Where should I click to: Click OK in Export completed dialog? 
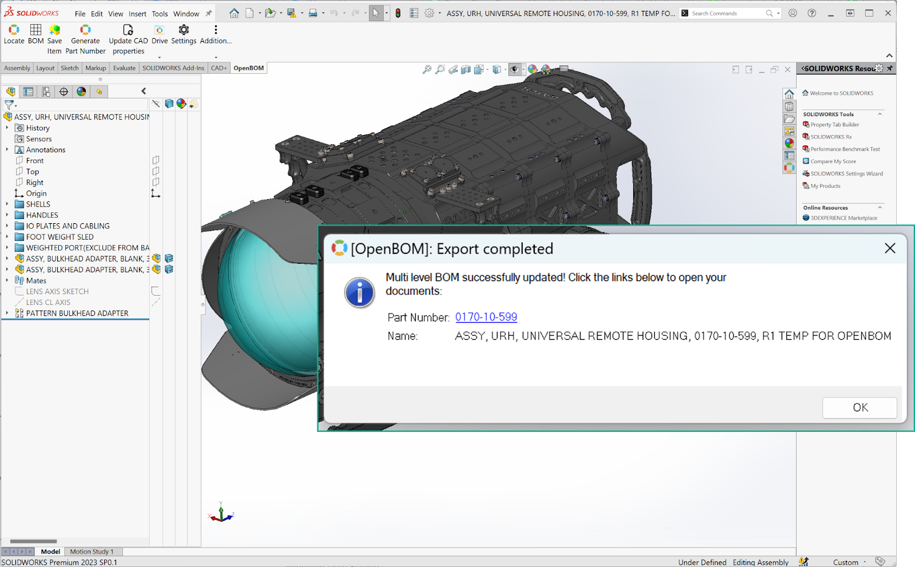point(860,407)
